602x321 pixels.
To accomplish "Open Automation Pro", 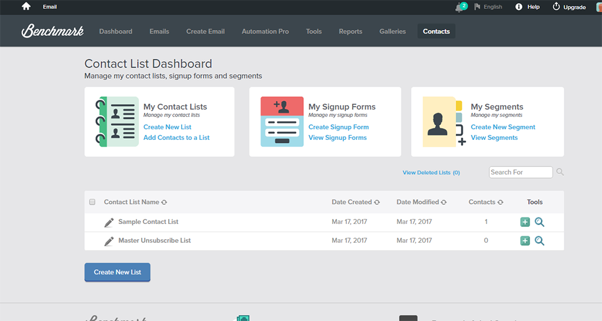I will pos(265,32).
